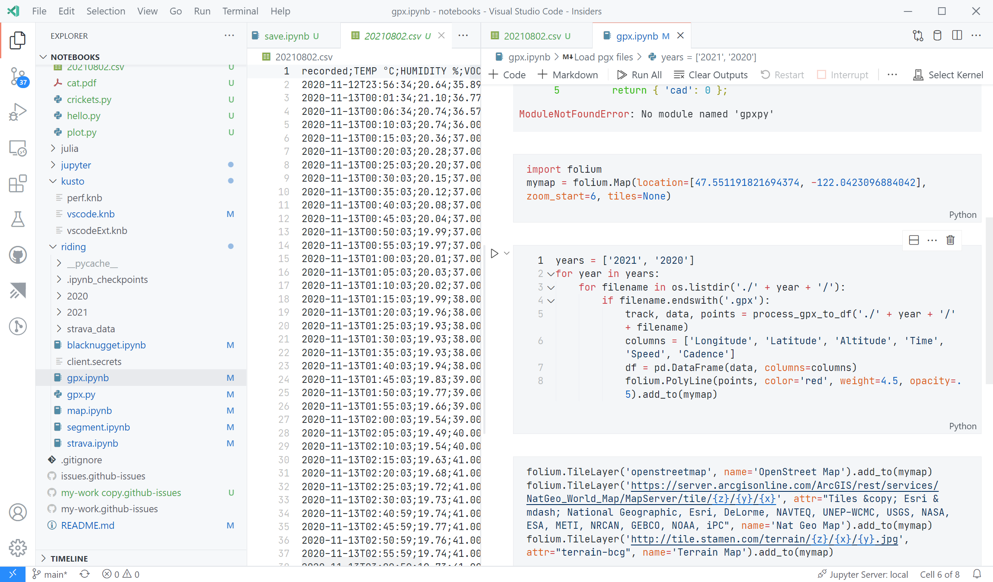Image resolution: width=993 pixels, height=582 pixels.
Task: Open the Testing panel (beaker icon)
Action: 17,219
